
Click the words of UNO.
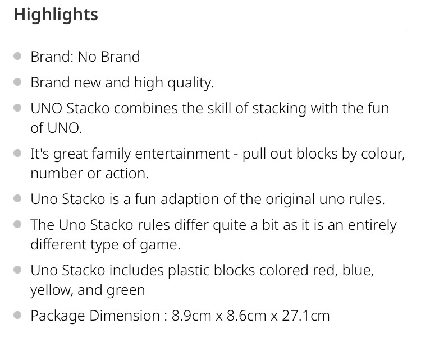[x=56, y=128]
